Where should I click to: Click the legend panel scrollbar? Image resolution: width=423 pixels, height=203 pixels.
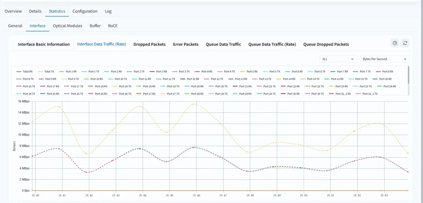[408, 74]
